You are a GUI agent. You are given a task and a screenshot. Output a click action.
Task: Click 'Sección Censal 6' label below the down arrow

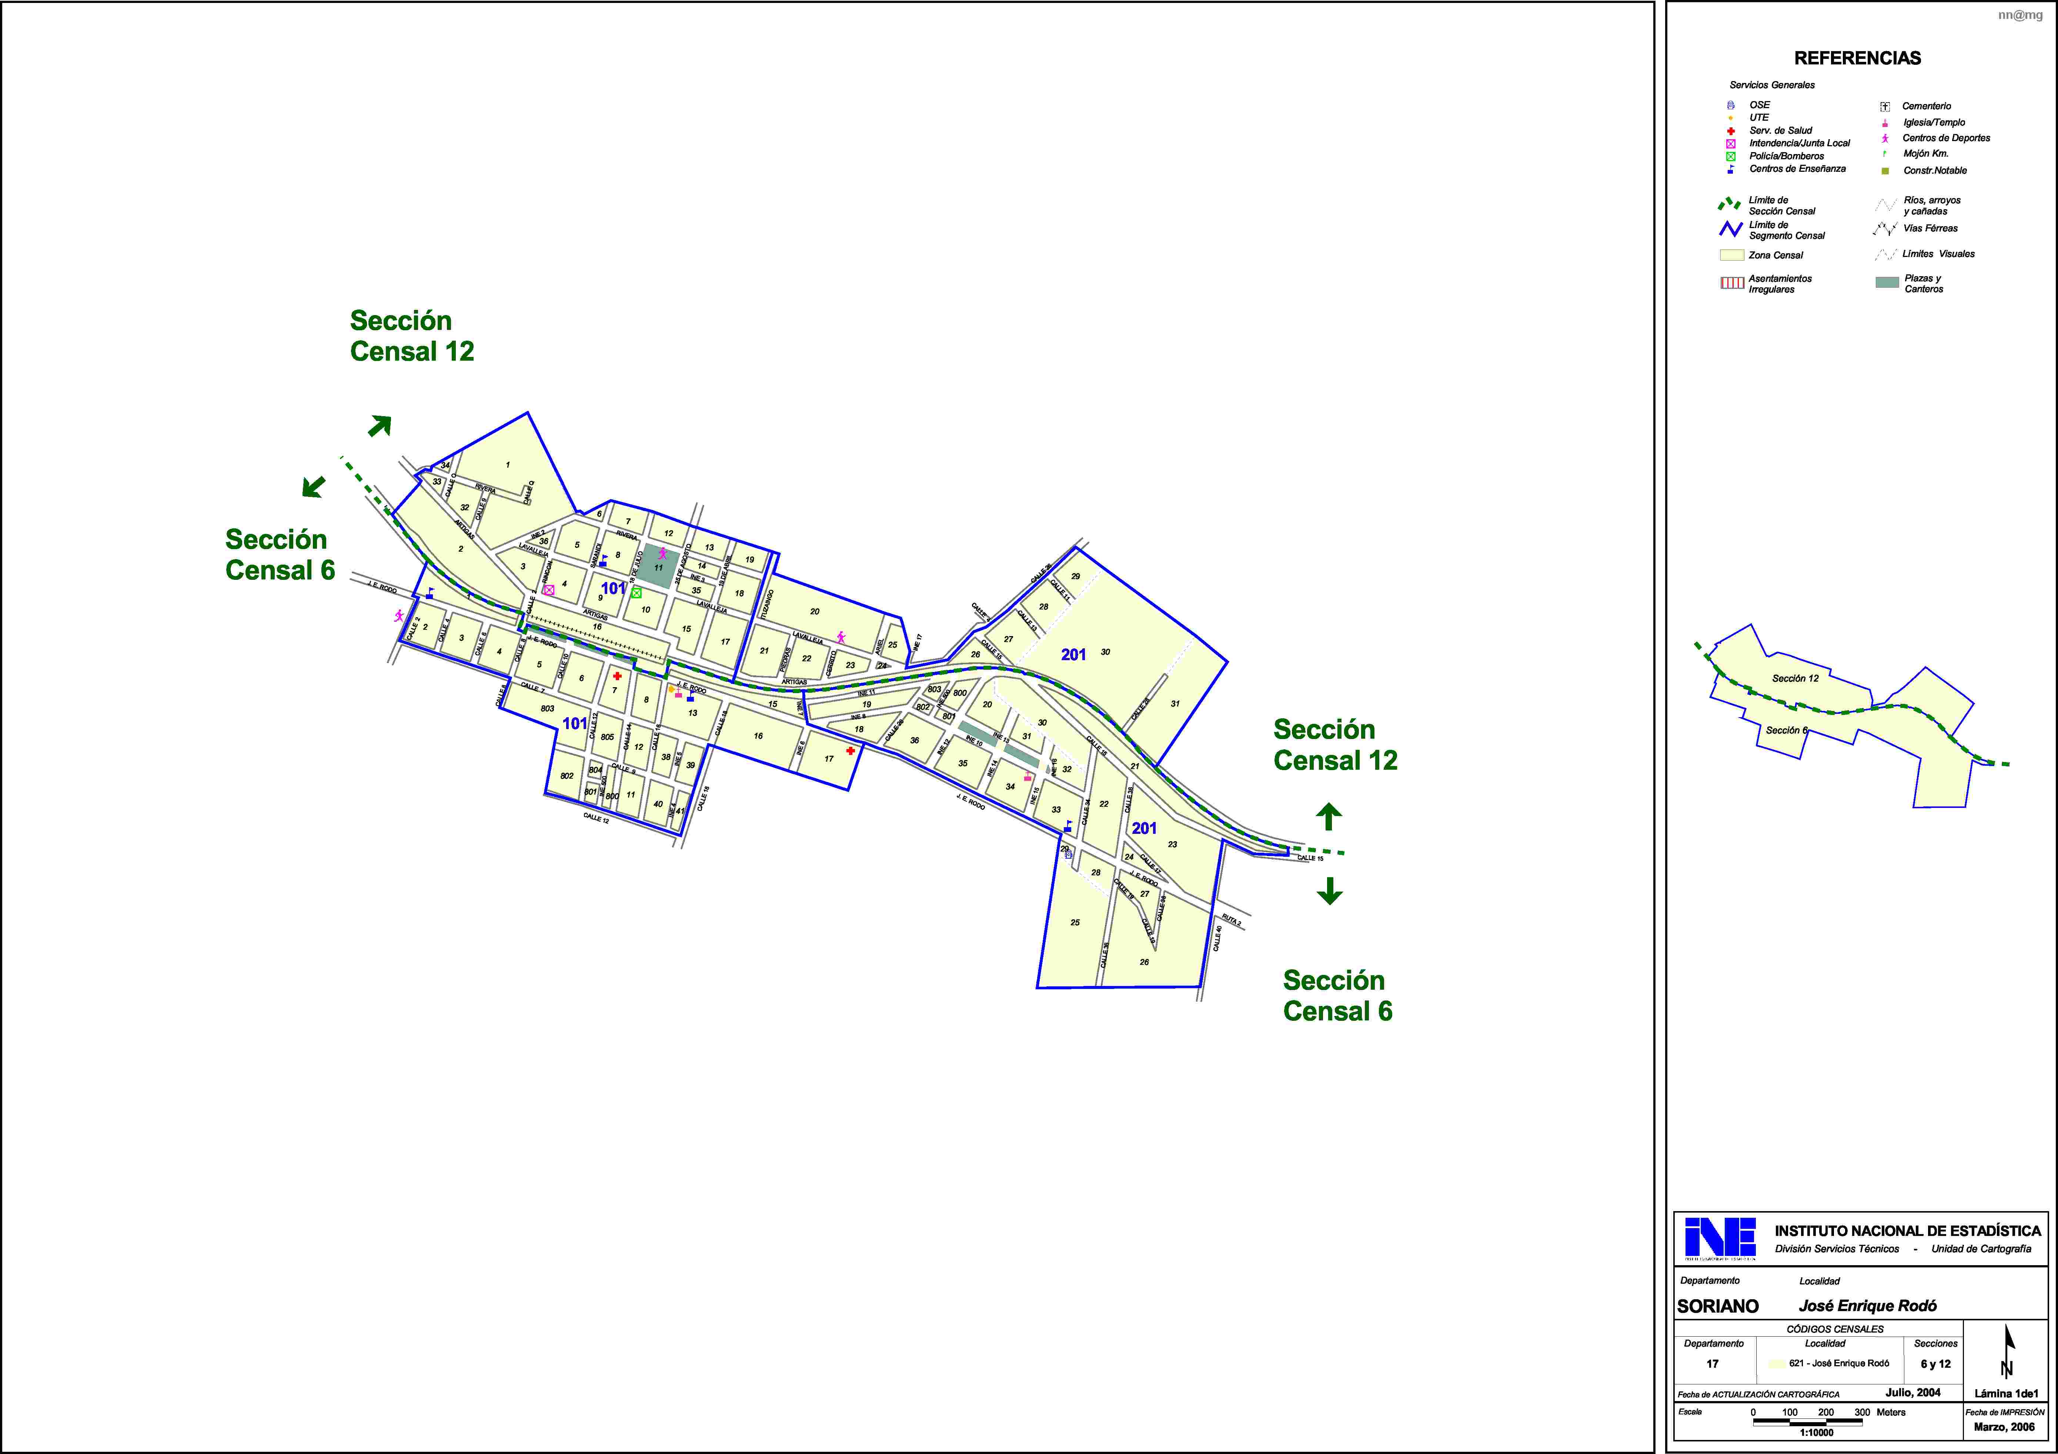point(1337,996)
